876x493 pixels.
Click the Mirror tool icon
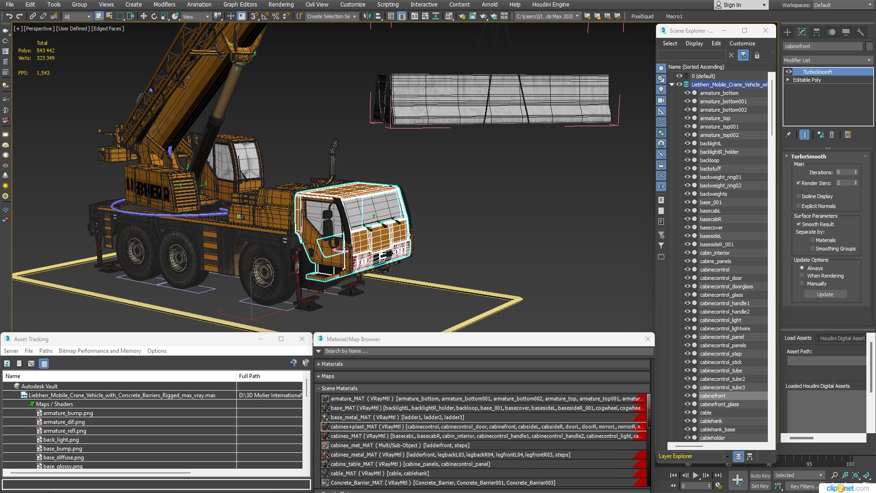pos(367,16)
